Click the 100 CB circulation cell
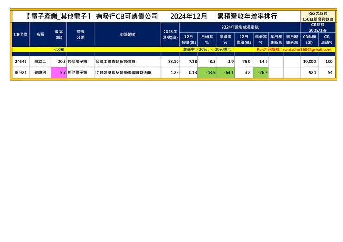Screen dimensions: 343x242 tap(327, 62)
